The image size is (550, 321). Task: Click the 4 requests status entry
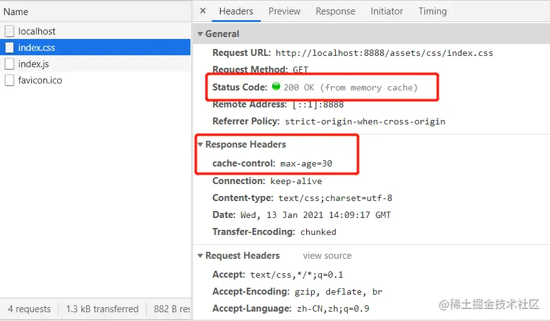[29, 309]
